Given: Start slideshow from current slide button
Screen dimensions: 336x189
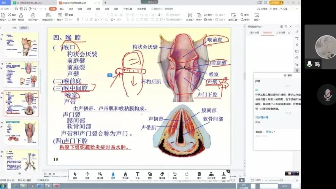Looking at the screenshot, I should (33, 15).
